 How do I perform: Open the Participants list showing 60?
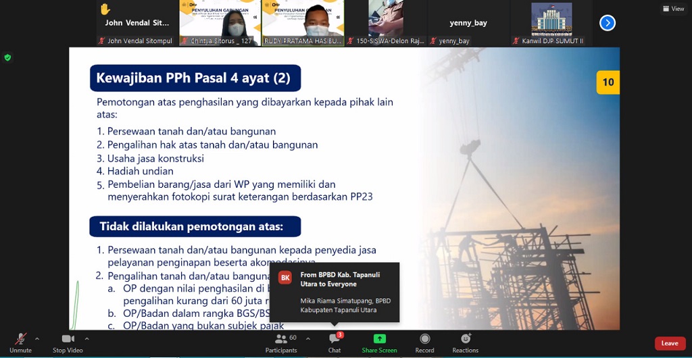(281, 342)
